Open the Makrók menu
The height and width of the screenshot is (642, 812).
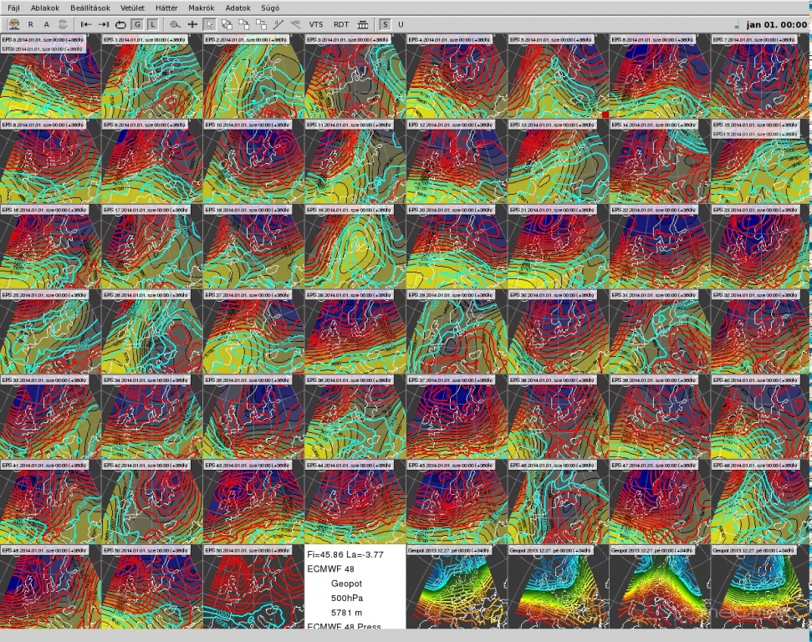201,8
